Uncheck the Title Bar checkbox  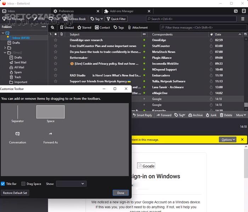3,184
